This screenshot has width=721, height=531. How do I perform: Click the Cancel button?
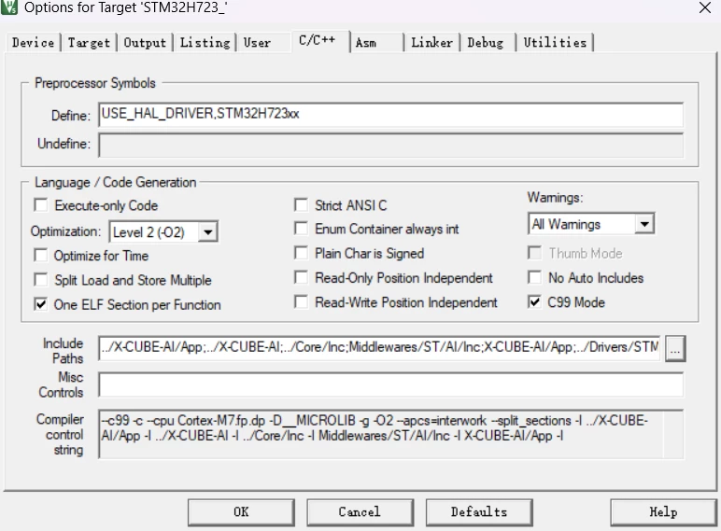point(360,512)
